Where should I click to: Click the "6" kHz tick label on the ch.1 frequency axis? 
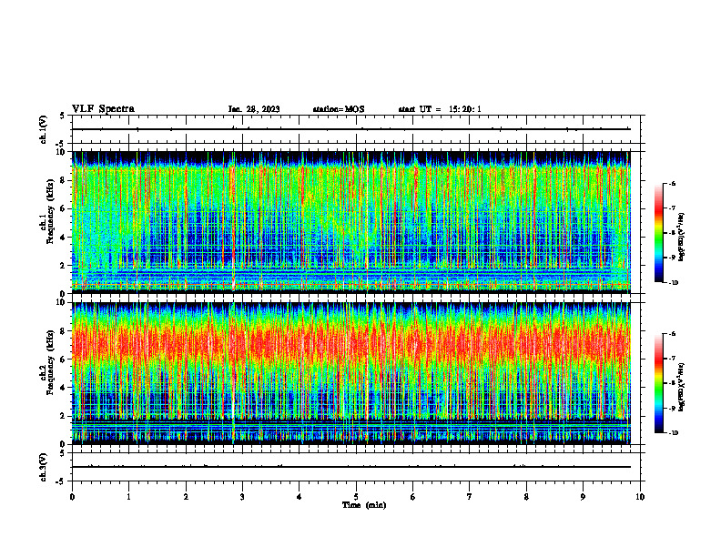click(x=64, y=208)
